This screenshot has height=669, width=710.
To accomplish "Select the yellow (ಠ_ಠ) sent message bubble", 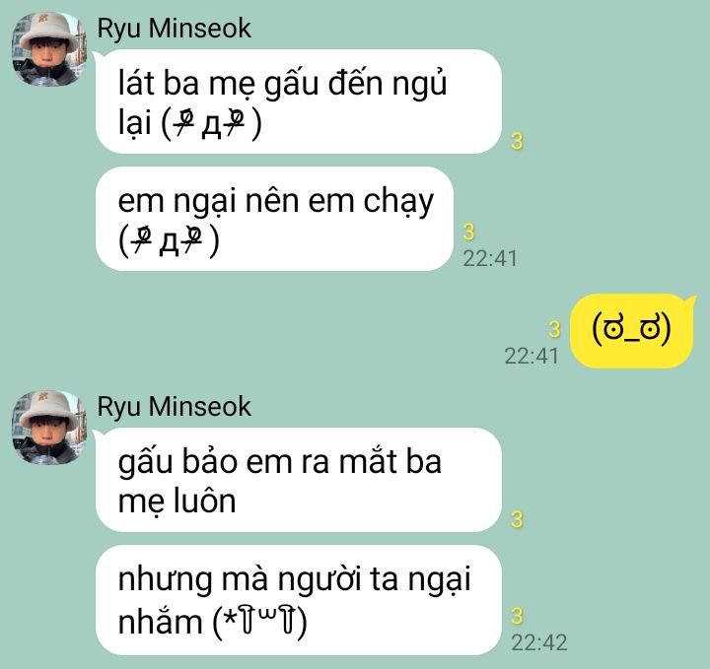I will tap(631, 331).
